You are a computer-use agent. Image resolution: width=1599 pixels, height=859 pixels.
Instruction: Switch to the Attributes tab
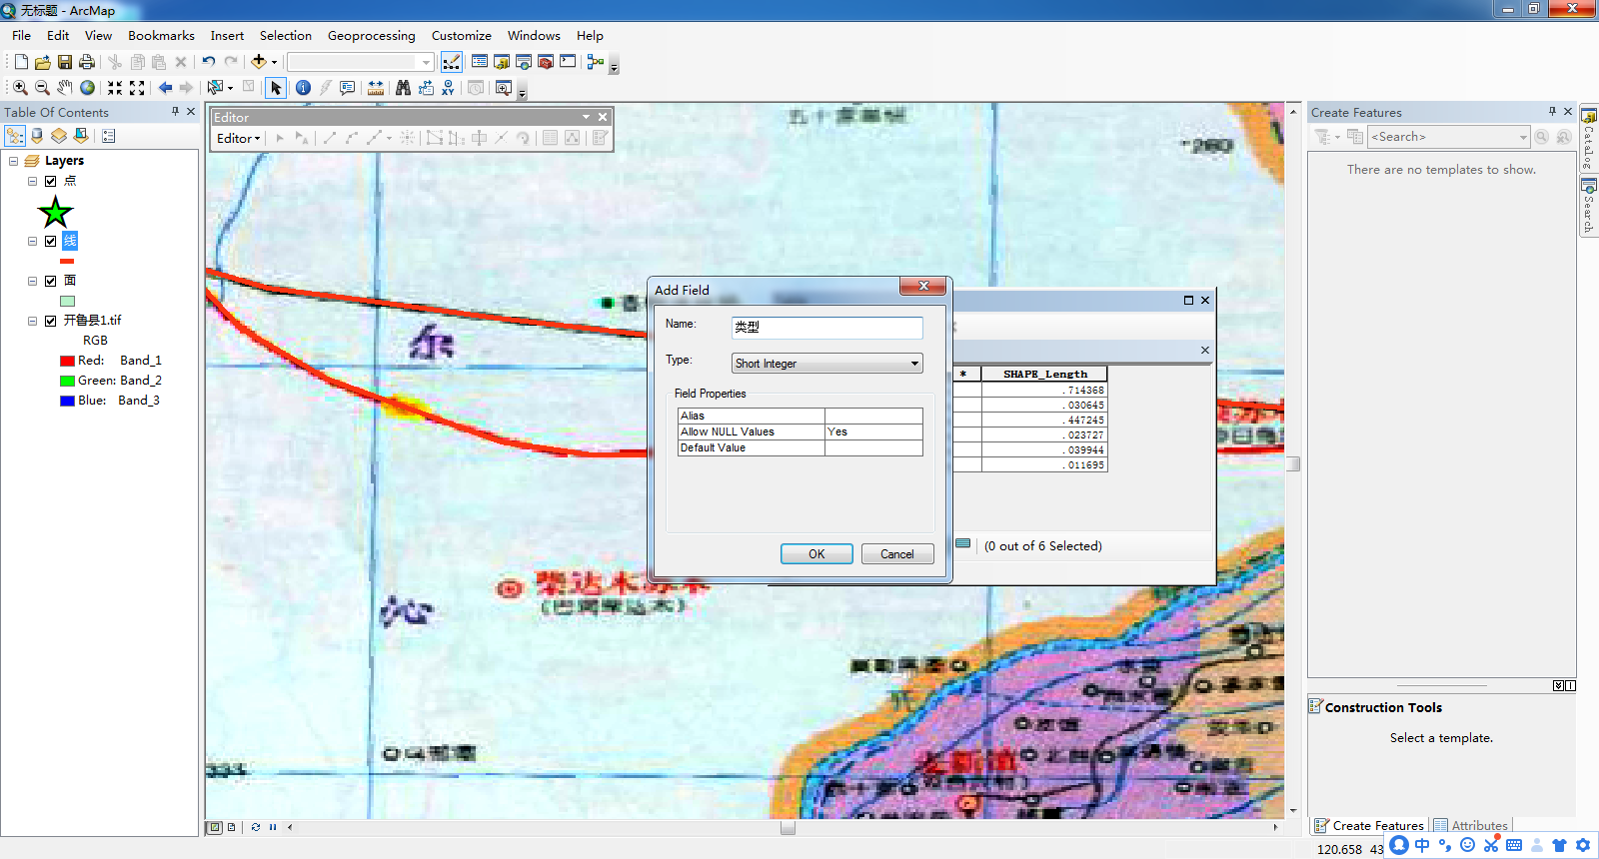pyautogui.click(x=1470, y=826)
